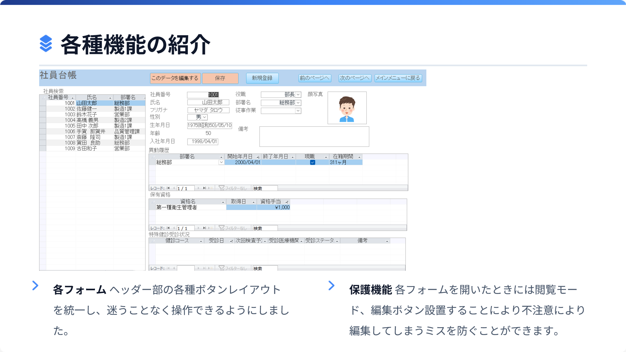Expand the 性別 dropdown showing 男
Viewport: 626px width, 352px height.
click(x=205, y=117)
